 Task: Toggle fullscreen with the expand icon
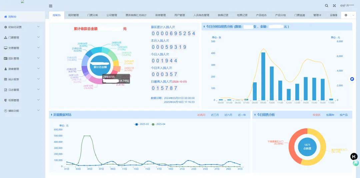334,6
